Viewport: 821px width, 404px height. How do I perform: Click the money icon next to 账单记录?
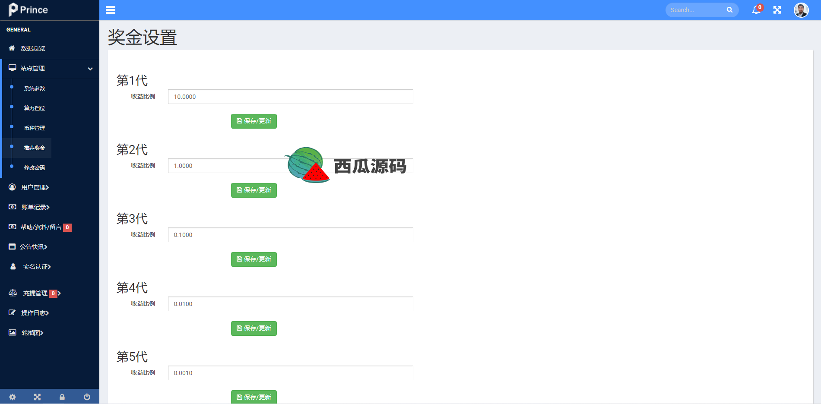pos(13,207)
